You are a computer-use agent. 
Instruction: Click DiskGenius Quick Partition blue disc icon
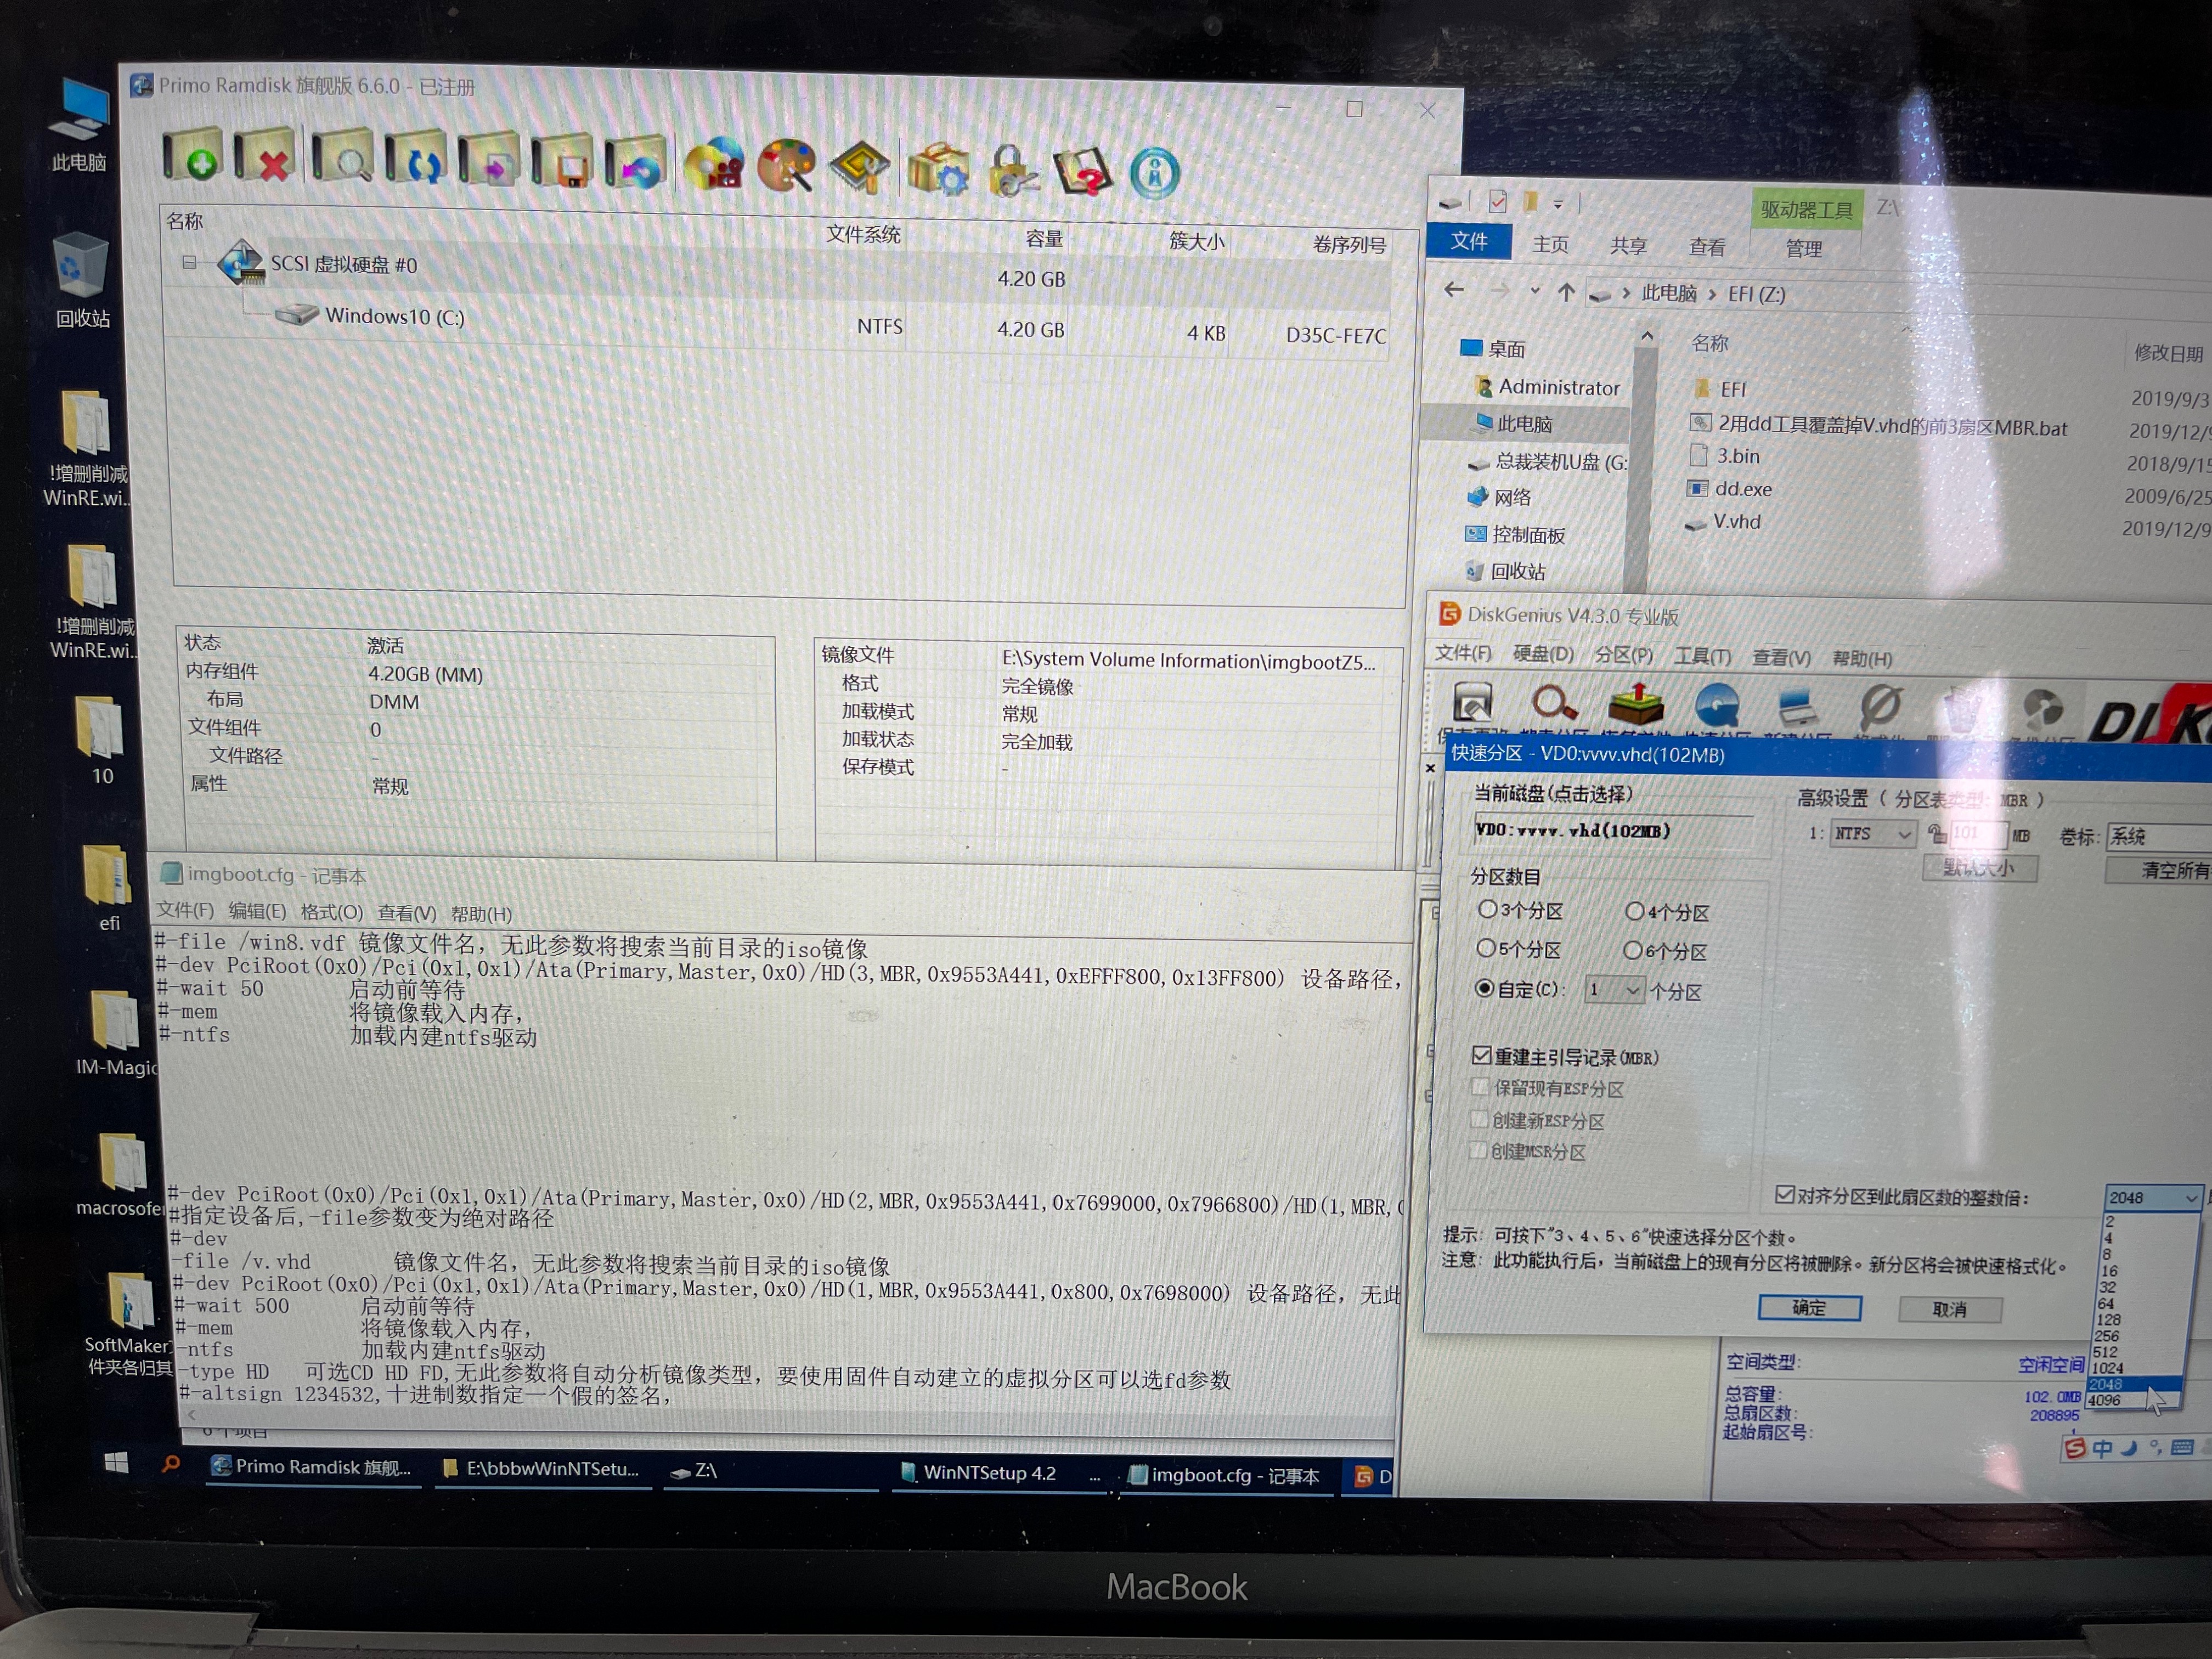coord(1717,706)
